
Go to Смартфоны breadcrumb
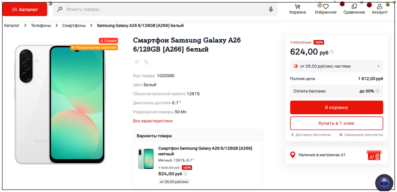[x=74, y=25]
